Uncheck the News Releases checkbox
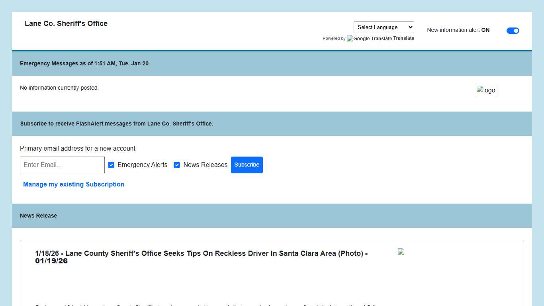 [x=177, y=165]
